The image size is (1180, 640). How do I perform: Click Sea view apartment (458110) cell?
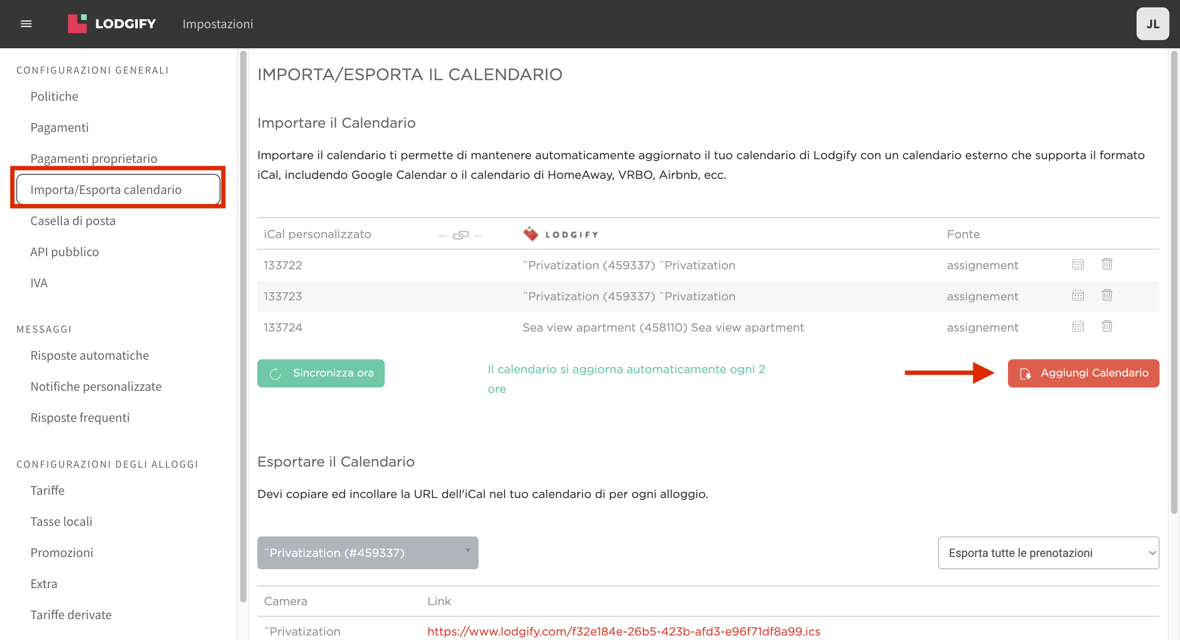pyautogui.click(x=663, y=327)
